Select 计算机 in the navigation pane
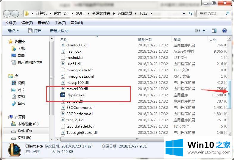This screenshot has height=160, width=234. pyautogui.click(x=20, y=117)
